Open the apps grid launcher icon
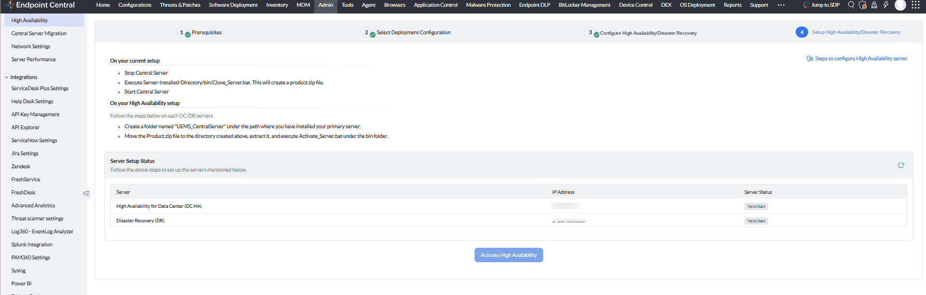926x295 pixels. pyautogui.click(x=915, y=5)
